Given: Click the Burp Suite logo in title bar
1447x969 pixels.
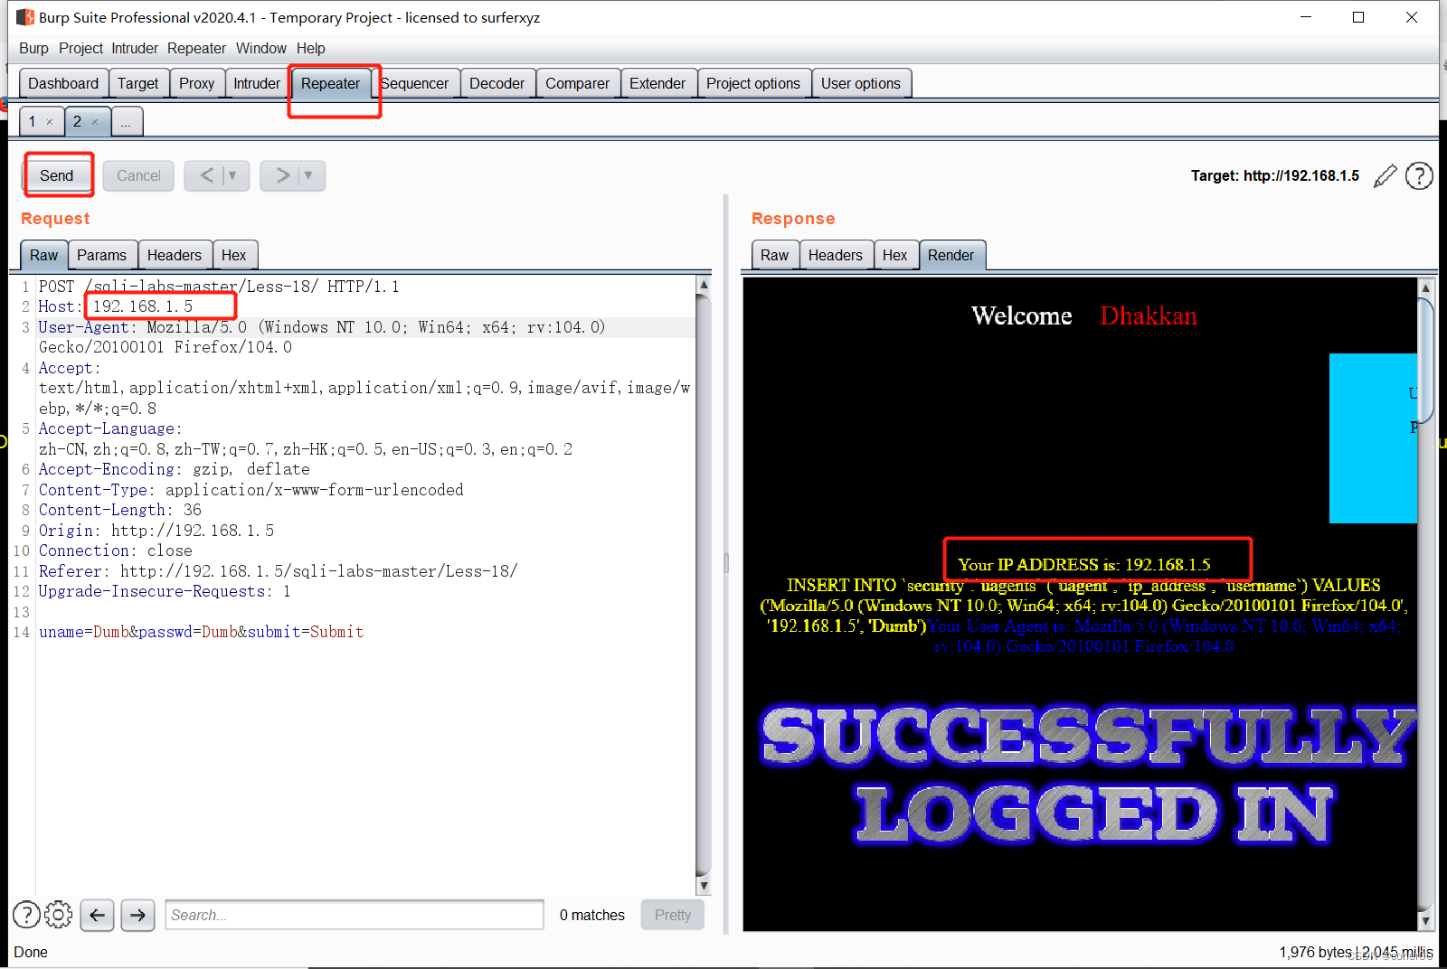Looking at the screenshot, I should pos(25,17).
